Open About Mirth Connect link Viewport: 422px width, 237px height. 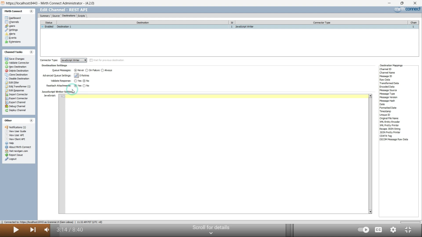click(x=20, y=147)
